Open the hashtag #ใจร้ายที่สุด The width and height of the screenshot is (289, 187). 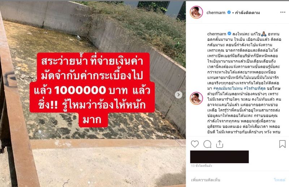tap(255, 88)
